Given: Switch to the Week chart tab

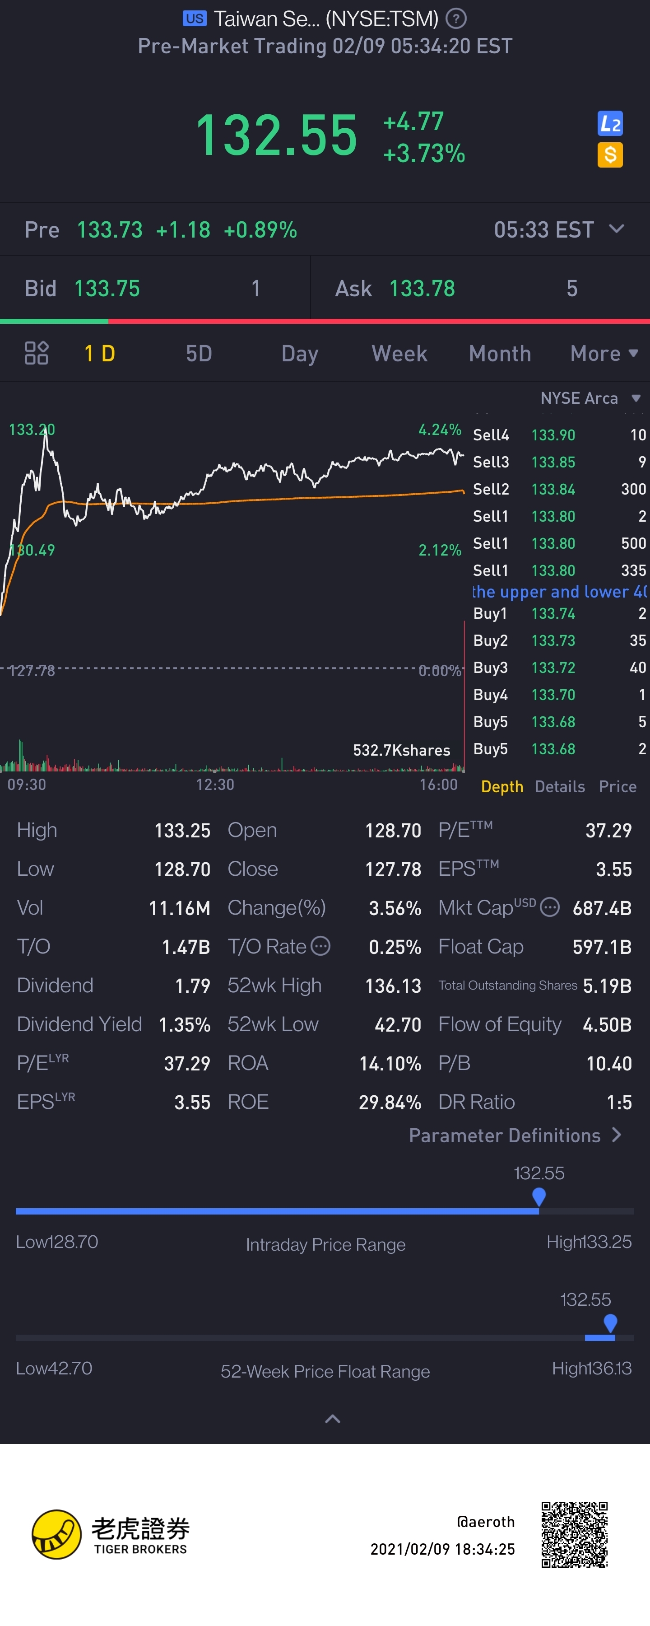Looking at the screenshot, I should tap(399, 354).
